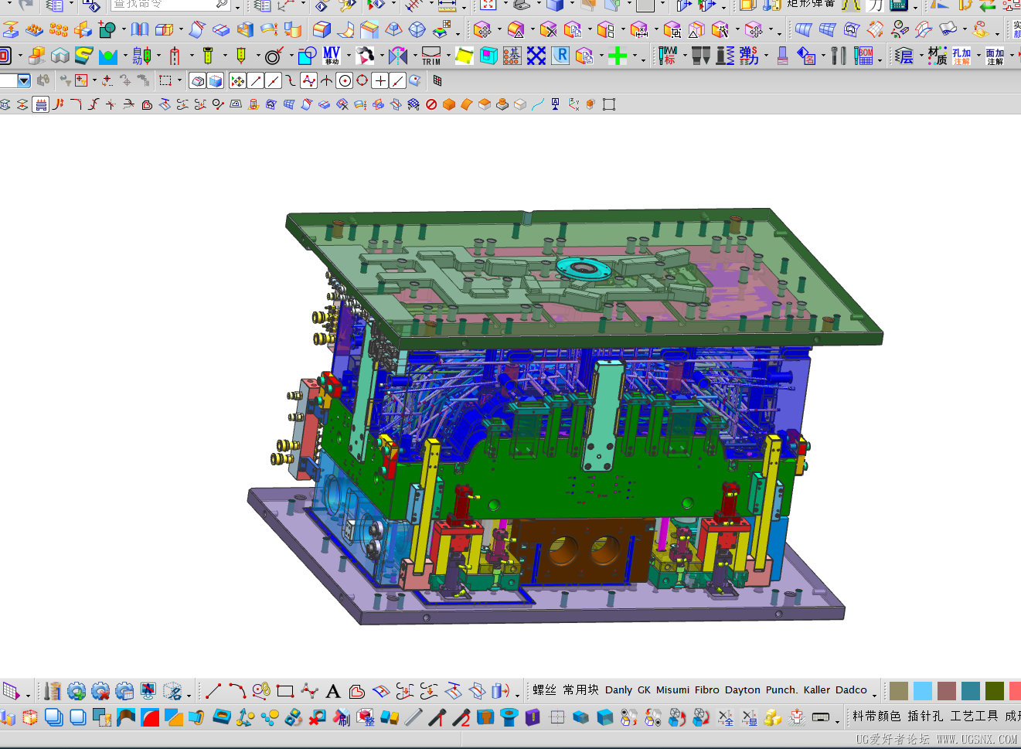Click the red prohibition circle icon
Viewport: 1021px width, 749px height.
pyautogui.click(x=431, y=104)
